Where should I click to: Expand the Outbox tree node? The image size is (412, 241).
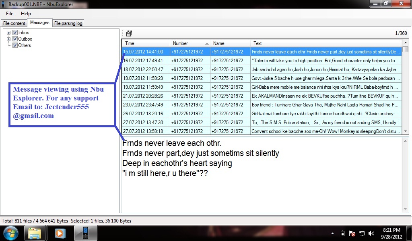8,39
